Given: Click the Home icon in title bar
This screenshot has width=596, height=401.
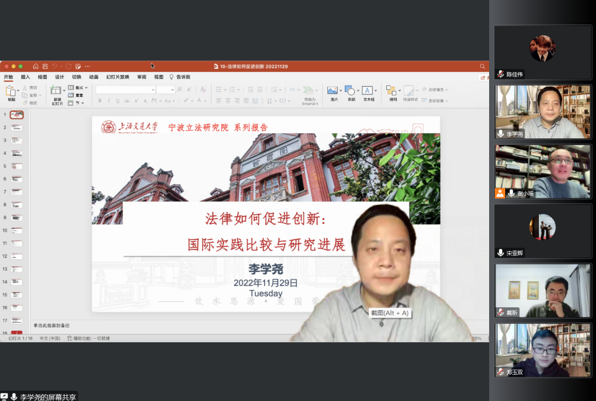Looking at the screenshot, I should pyautogui.click(x=35, y=66).
